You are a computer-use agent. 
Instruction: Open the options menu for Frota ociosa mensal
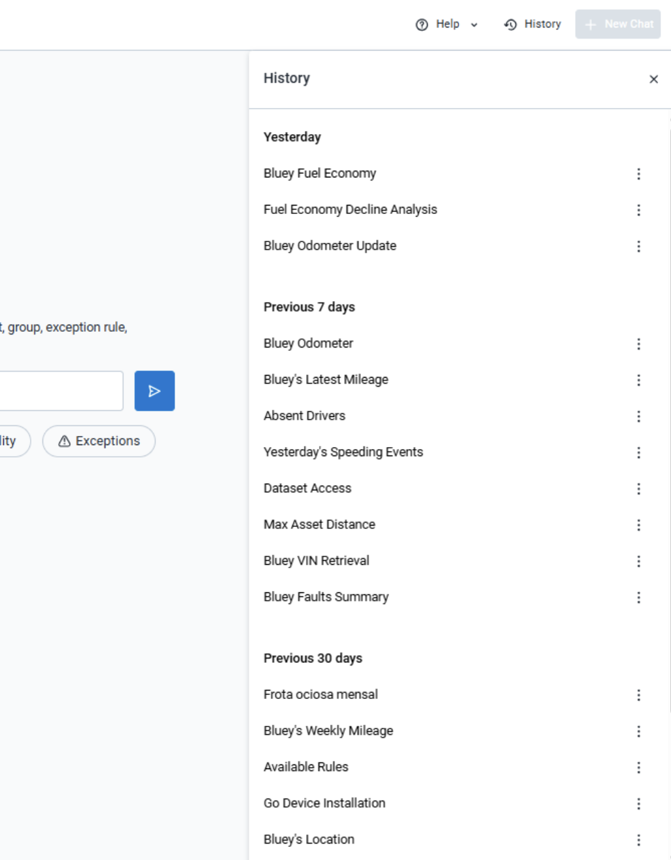tap(639, 695)
